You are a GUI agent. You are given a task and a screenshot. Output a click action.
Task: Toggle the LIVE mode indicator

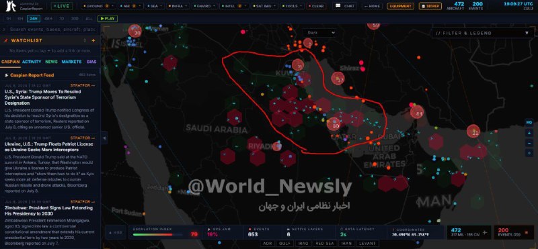[62, 6]
